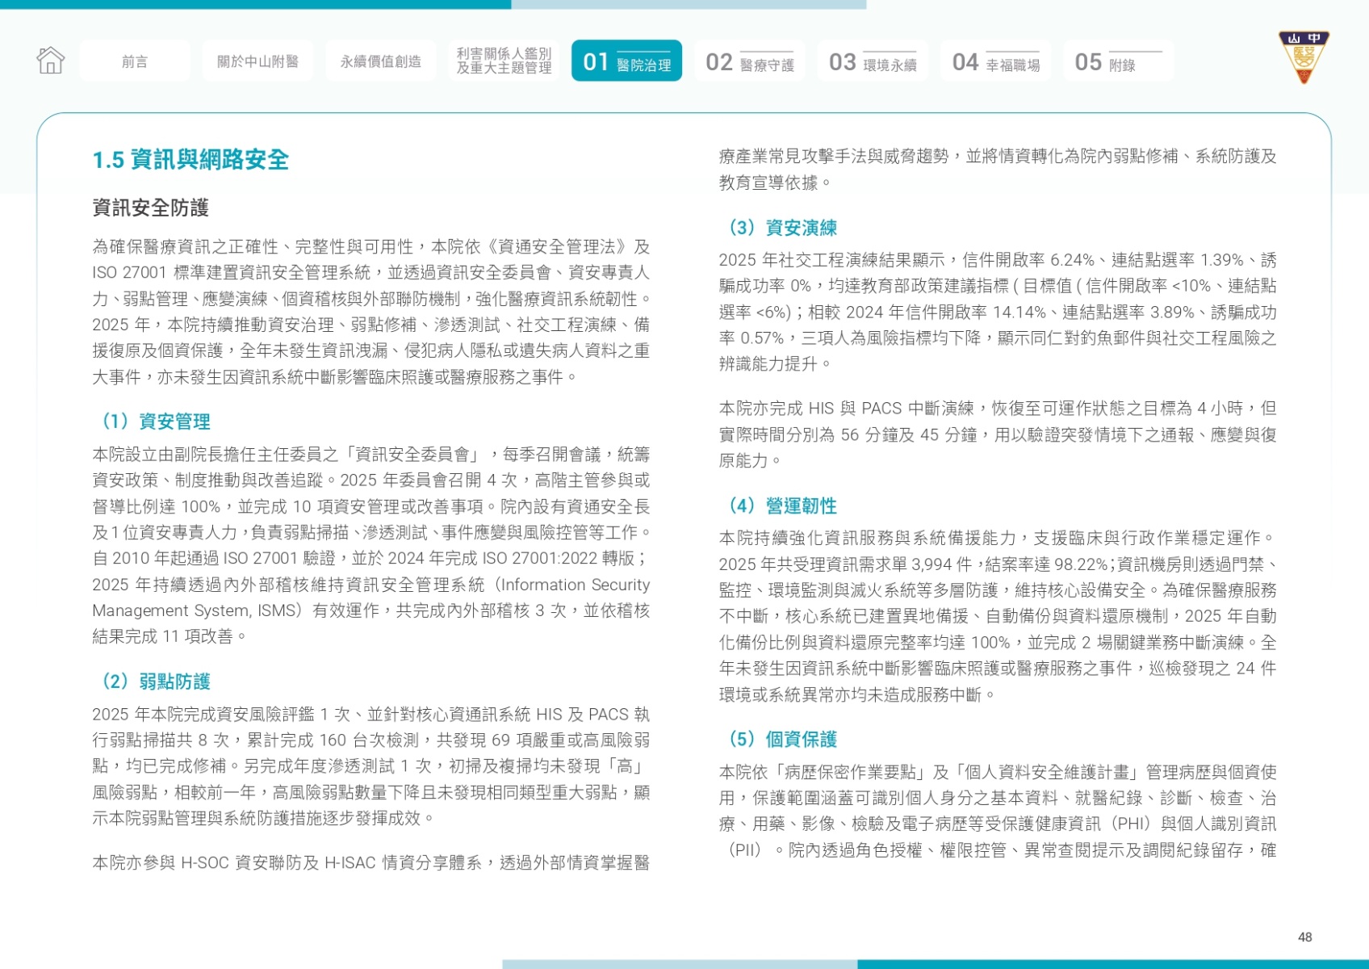Click the text 結案率達 98.22%
This screenshot has width=1369, height=969.
(1047, 564)
